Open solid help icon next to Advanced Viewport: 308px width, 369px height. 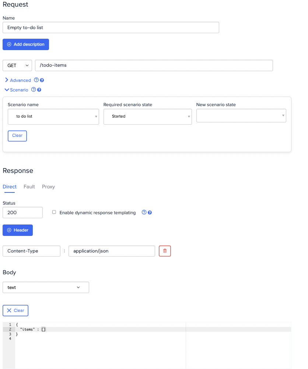(42, 80)
